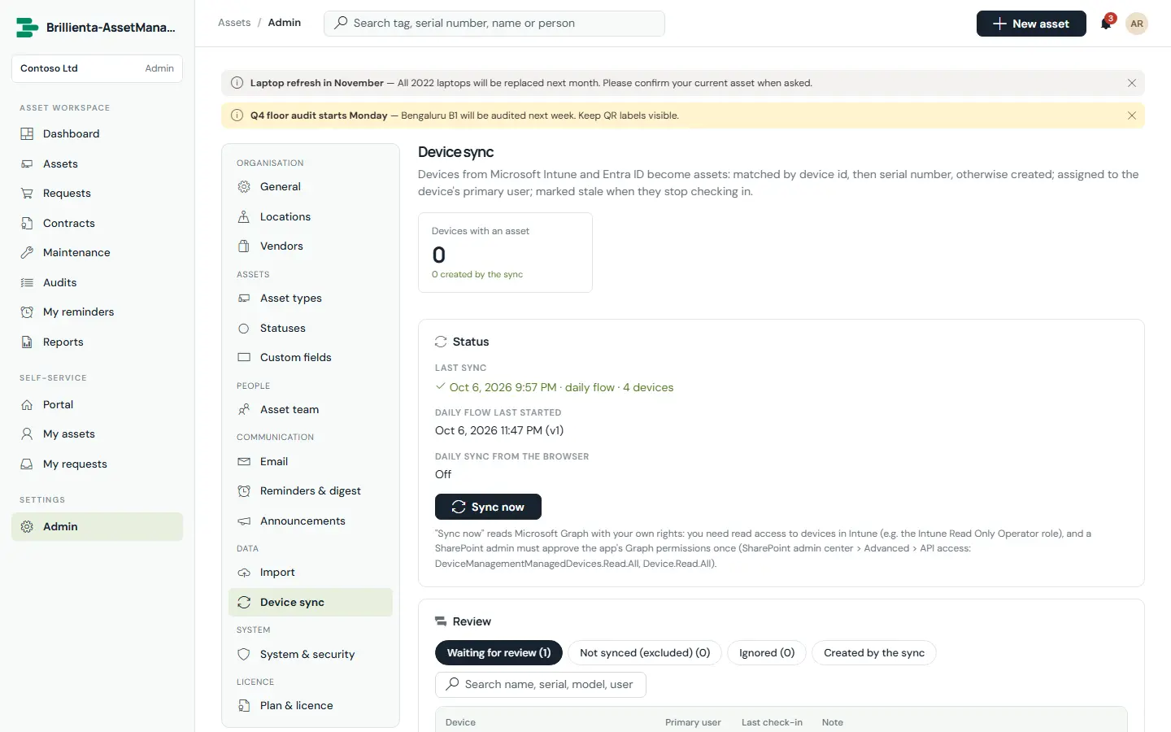Open My reminders
Viewport: 1171px width, 732px height.
coord(98,312)
